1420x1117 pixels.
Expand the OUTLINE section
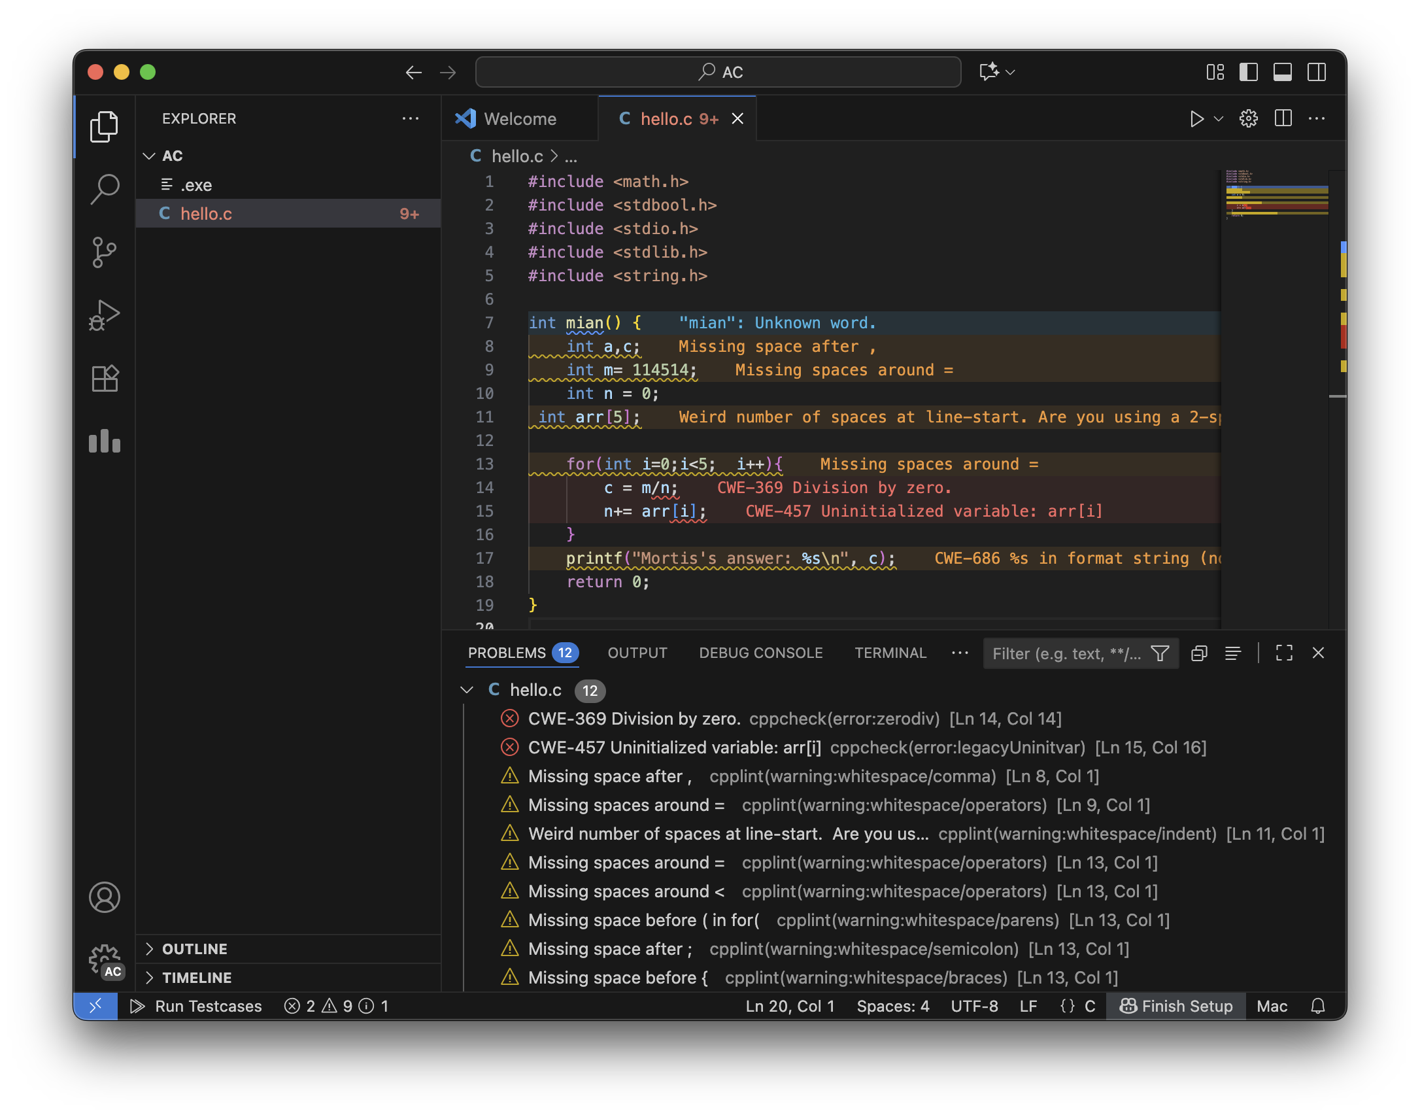click(x=194, y=949)
